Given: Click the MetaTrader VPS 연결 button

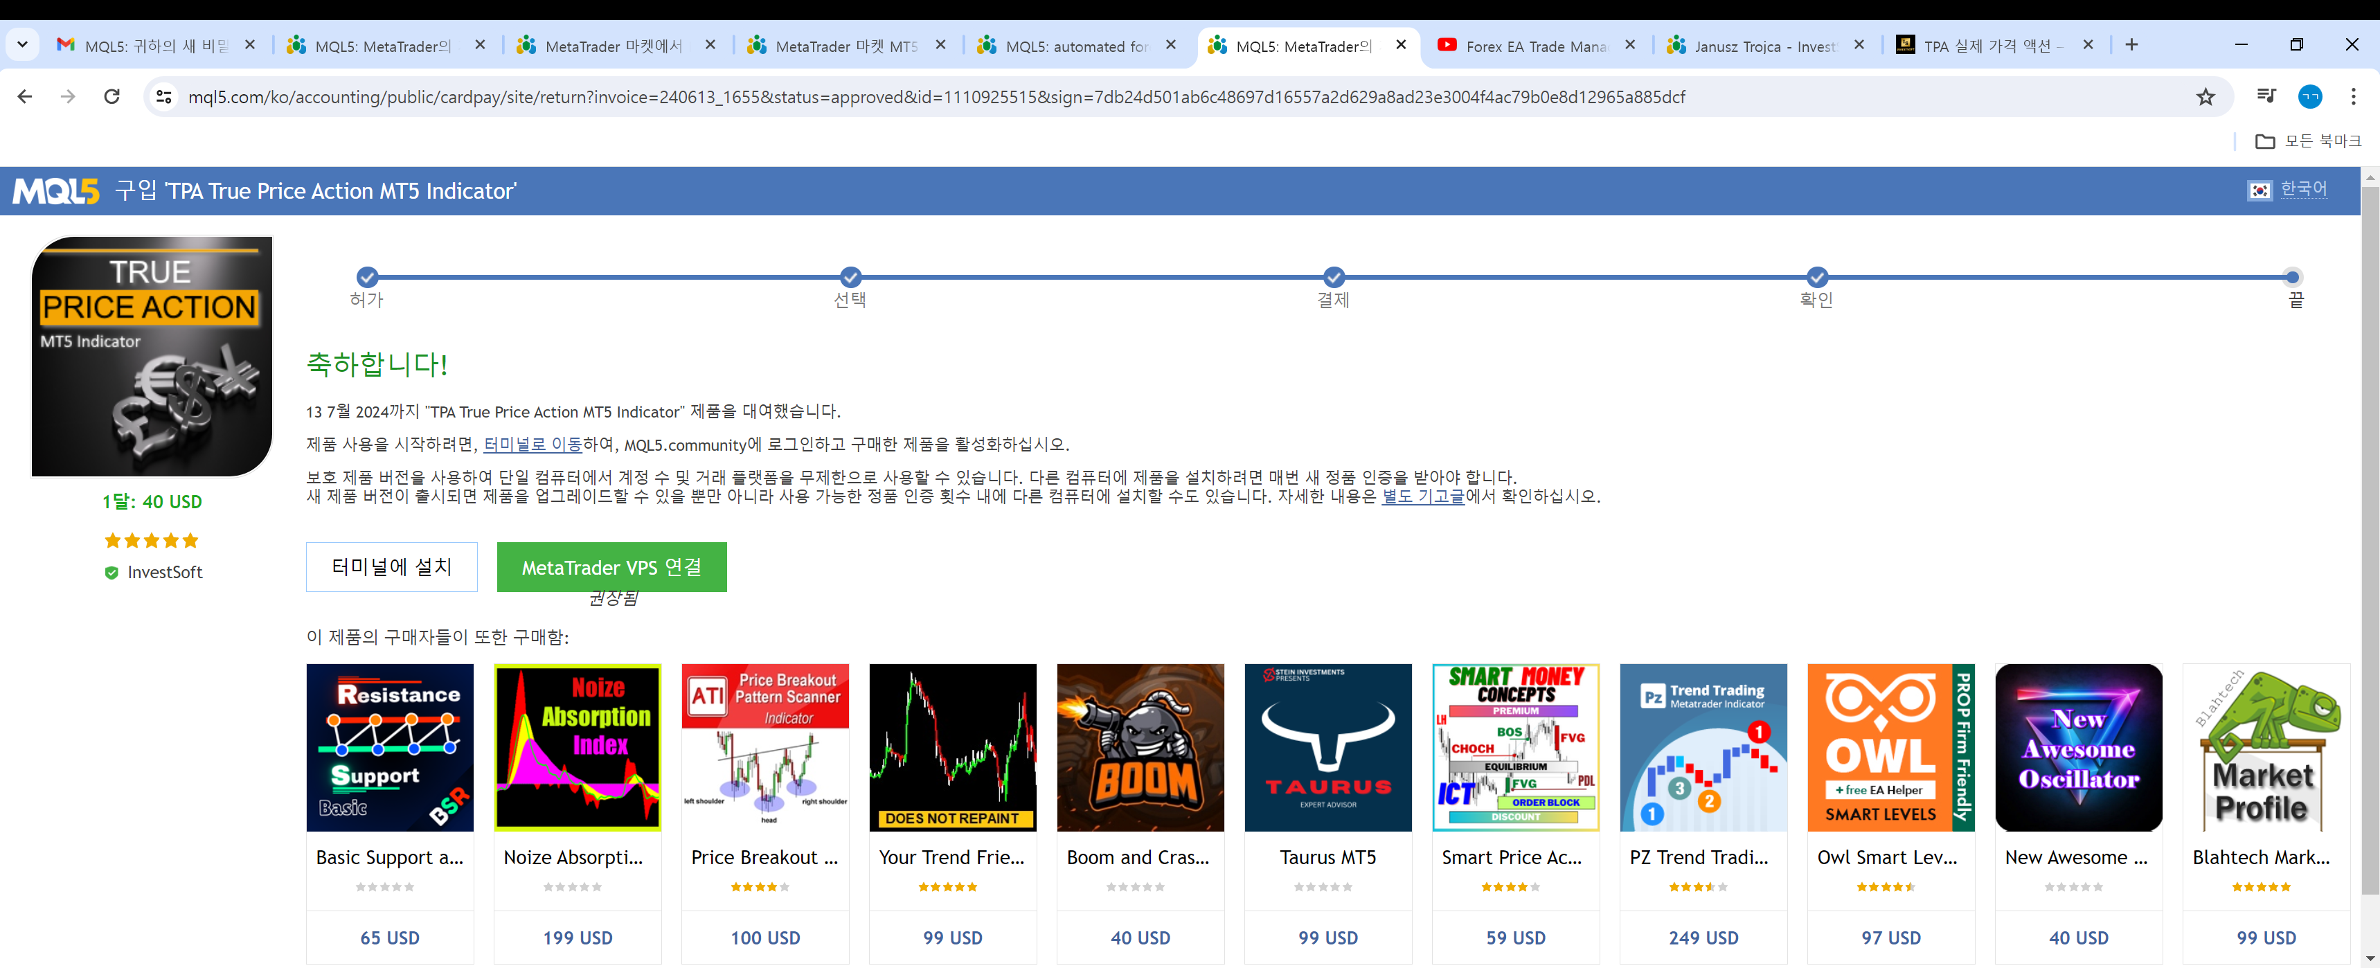Looking at the screenshot, I should click(x=611, y=567).
